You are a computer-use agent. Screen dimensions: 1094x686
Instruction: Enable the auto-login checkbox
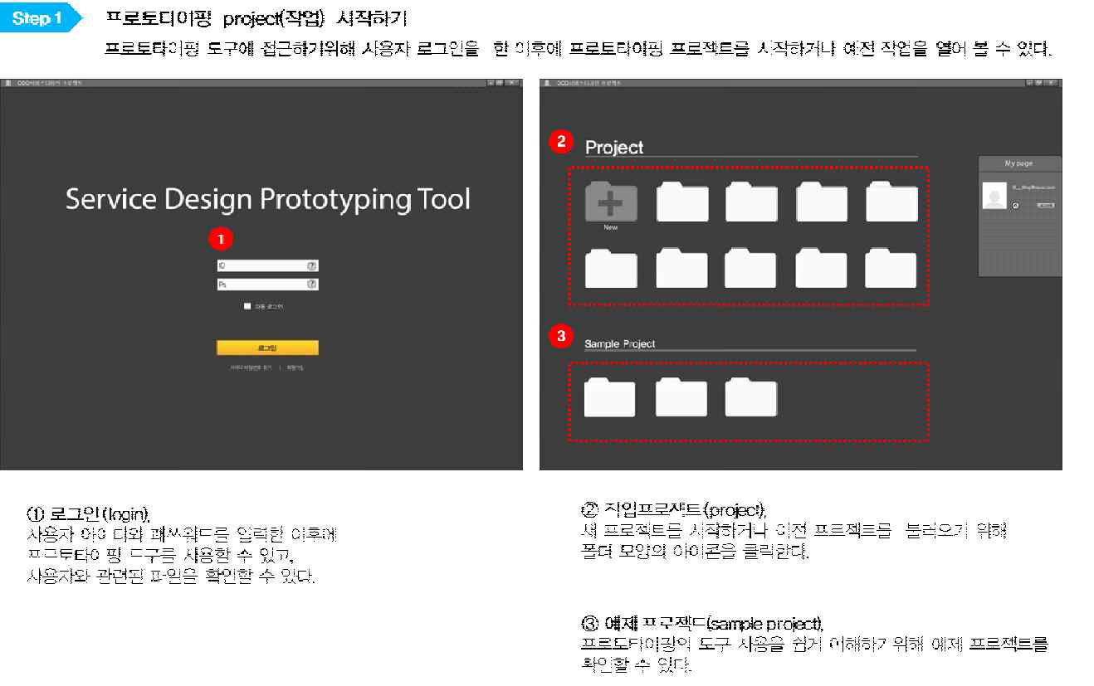[247, 306]
